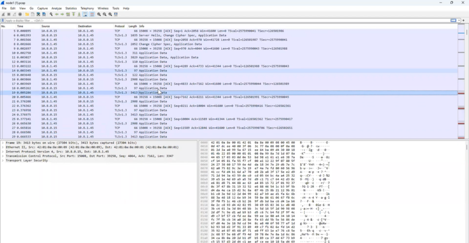
Task: Open the Wireless menu
Action: click(103, 8)
